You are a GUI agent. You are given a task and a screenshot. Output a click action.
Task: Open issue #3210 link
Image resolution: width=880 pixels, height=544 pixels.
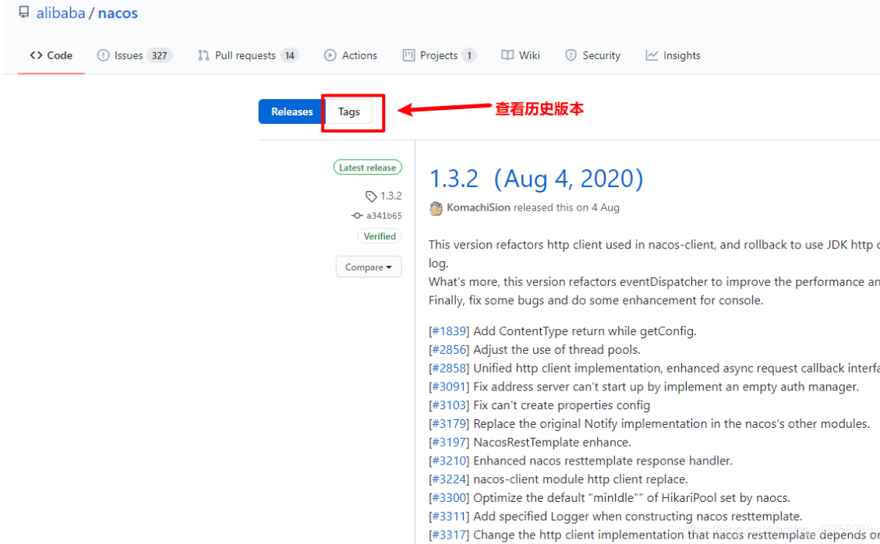tap(449, 461)
